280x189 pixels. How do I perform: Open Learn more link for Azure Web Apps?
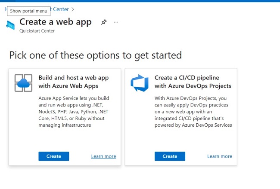pyautogui.click(x=103, y=156)
